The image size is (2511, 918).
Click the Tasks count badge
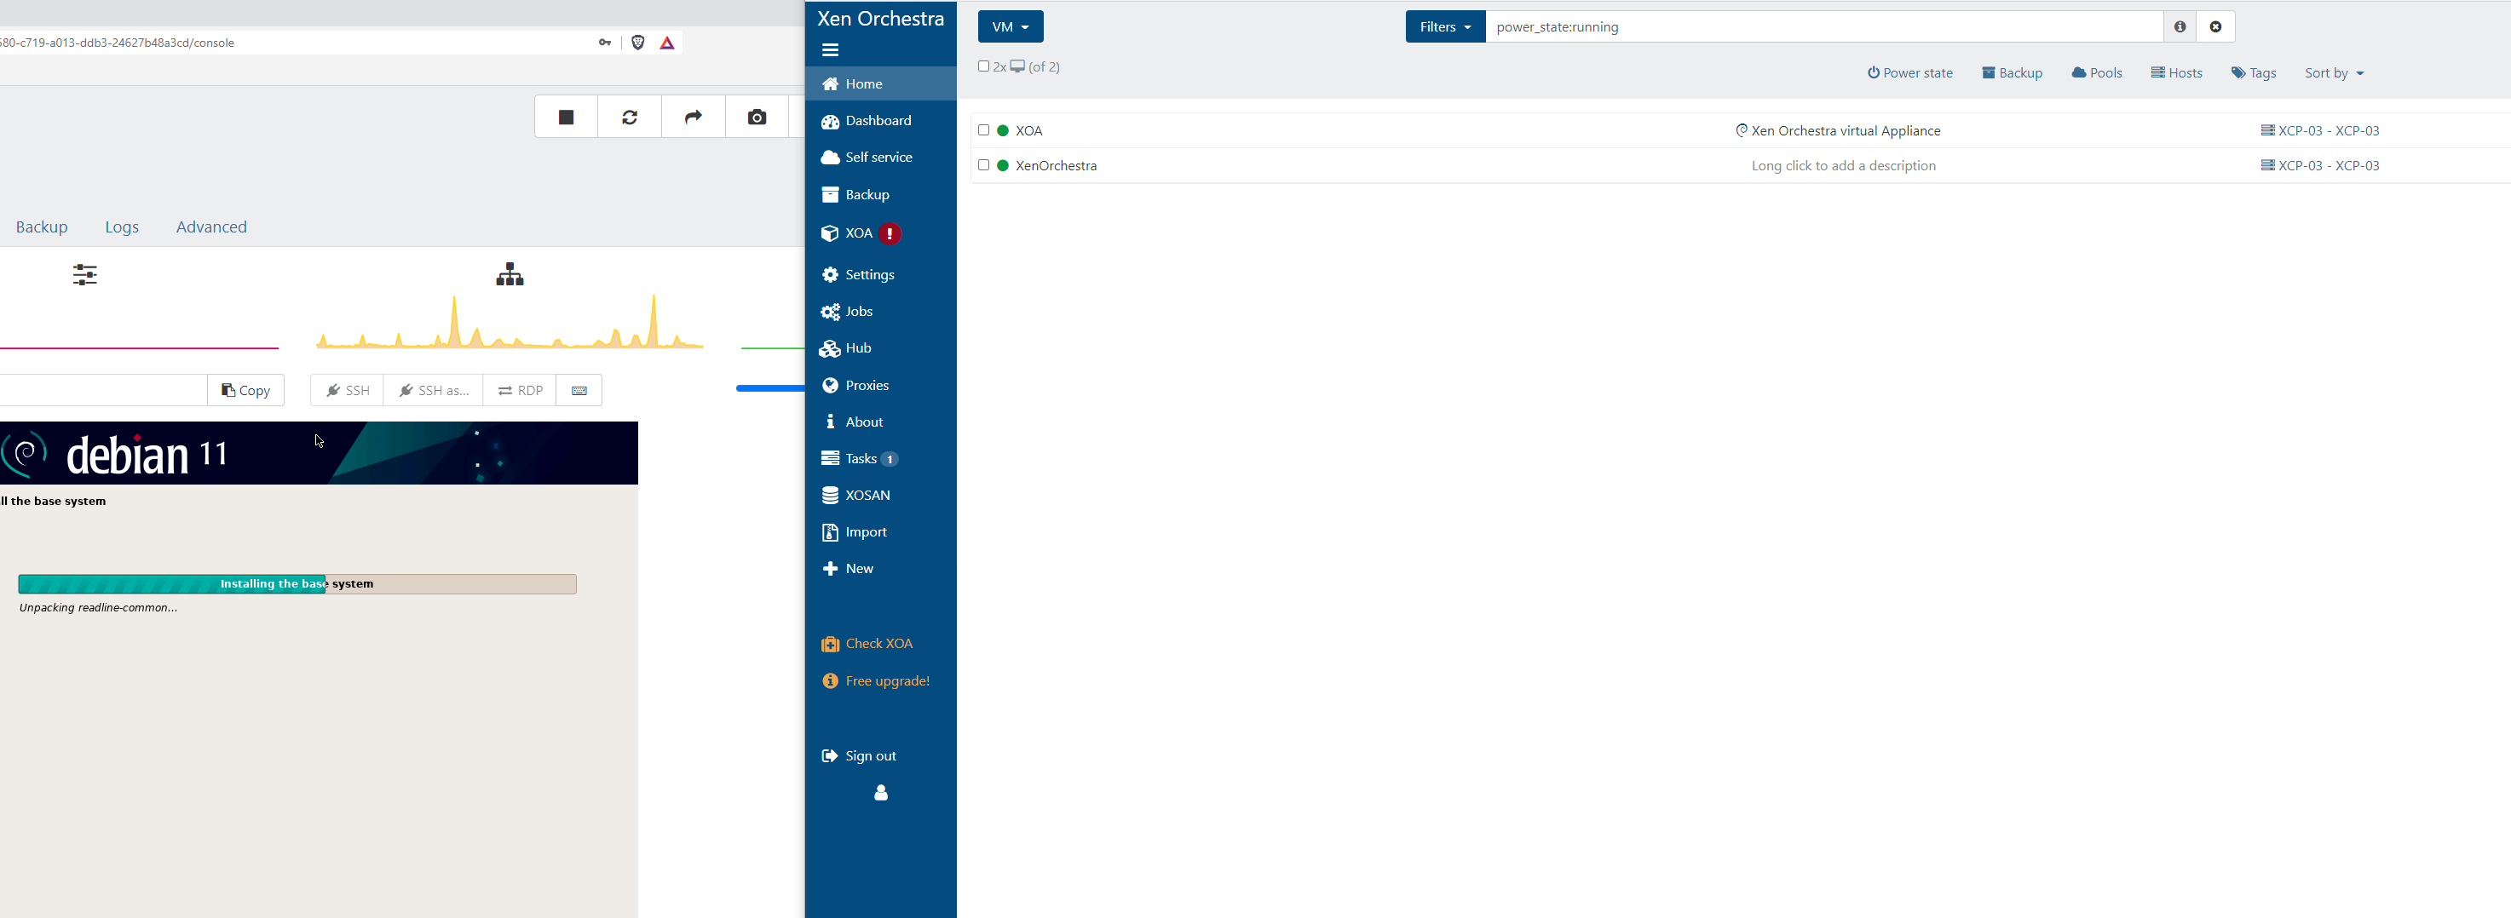(x=889, y=459)
